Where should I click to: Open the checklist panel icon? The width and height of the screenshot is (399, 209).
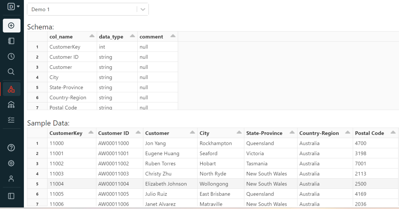[x=11, y=120]
